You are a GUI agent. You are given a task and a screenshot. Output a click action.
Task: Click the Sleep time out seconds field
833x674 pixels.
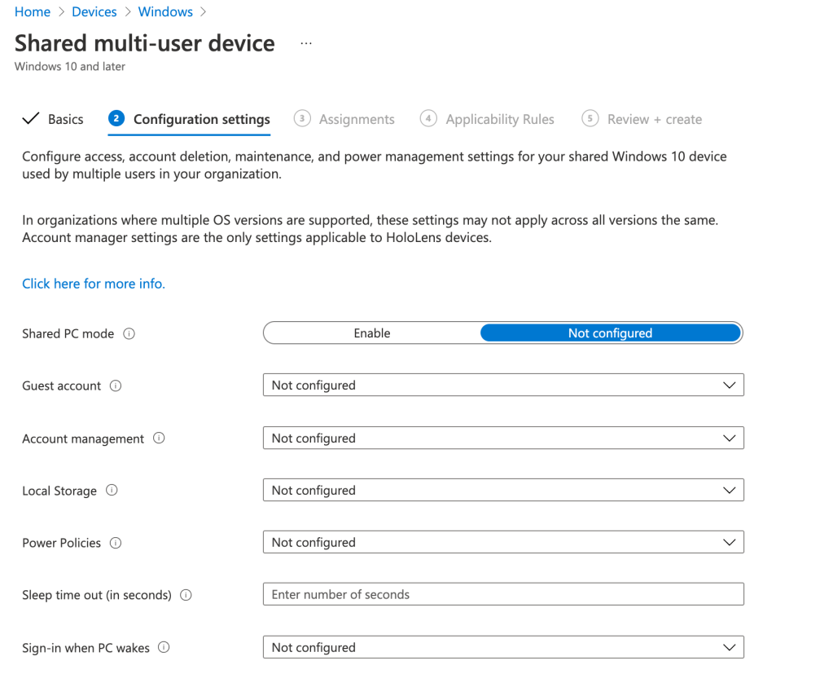[503, 595]
